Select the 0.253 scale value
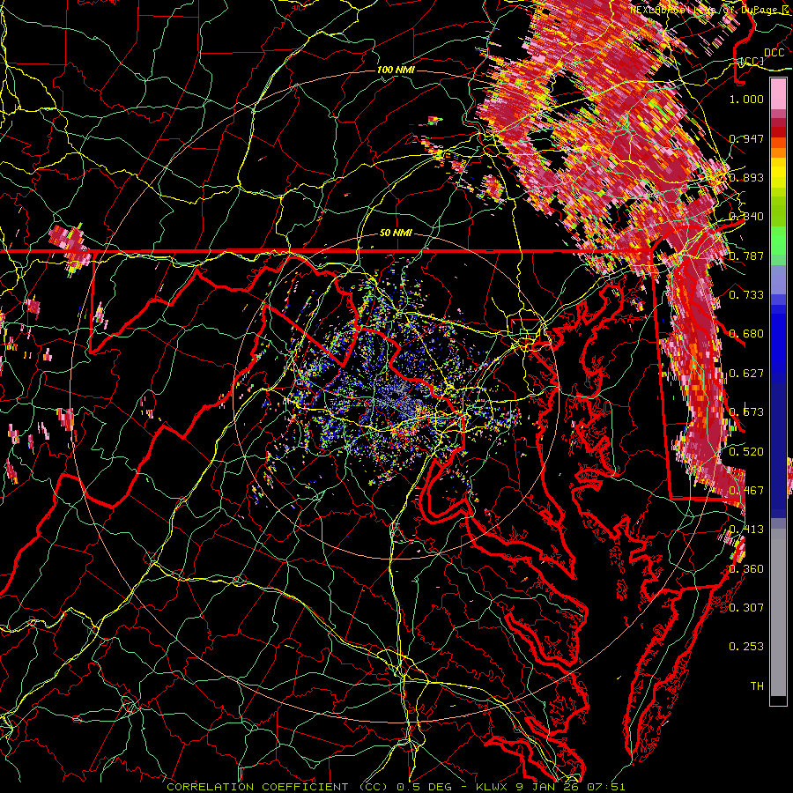 pyautogui.click(x=746, y=647)
